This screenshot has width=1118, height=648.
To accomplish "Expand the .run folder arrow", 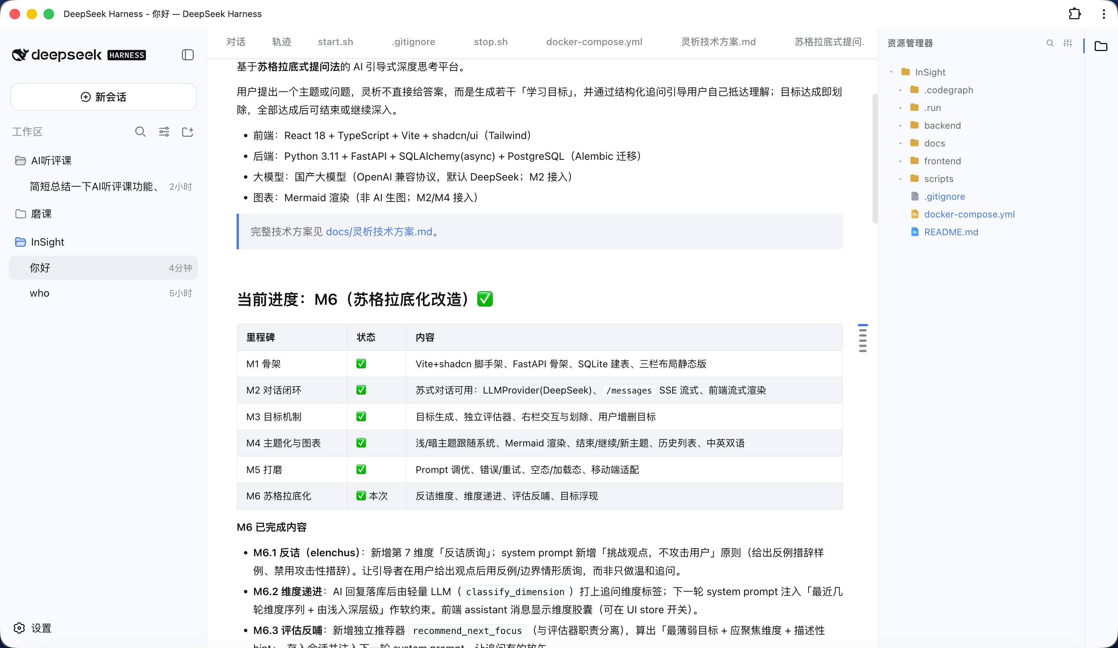I will pos(900,108).
